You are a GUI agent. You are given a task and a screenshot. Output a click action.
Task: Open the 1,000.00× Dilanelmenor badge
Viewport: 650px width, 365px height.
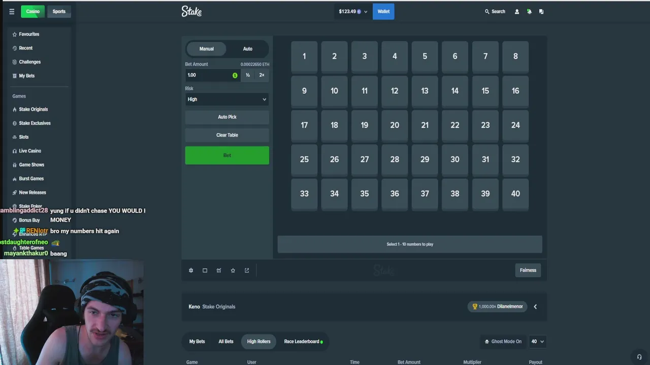[497, 307]
